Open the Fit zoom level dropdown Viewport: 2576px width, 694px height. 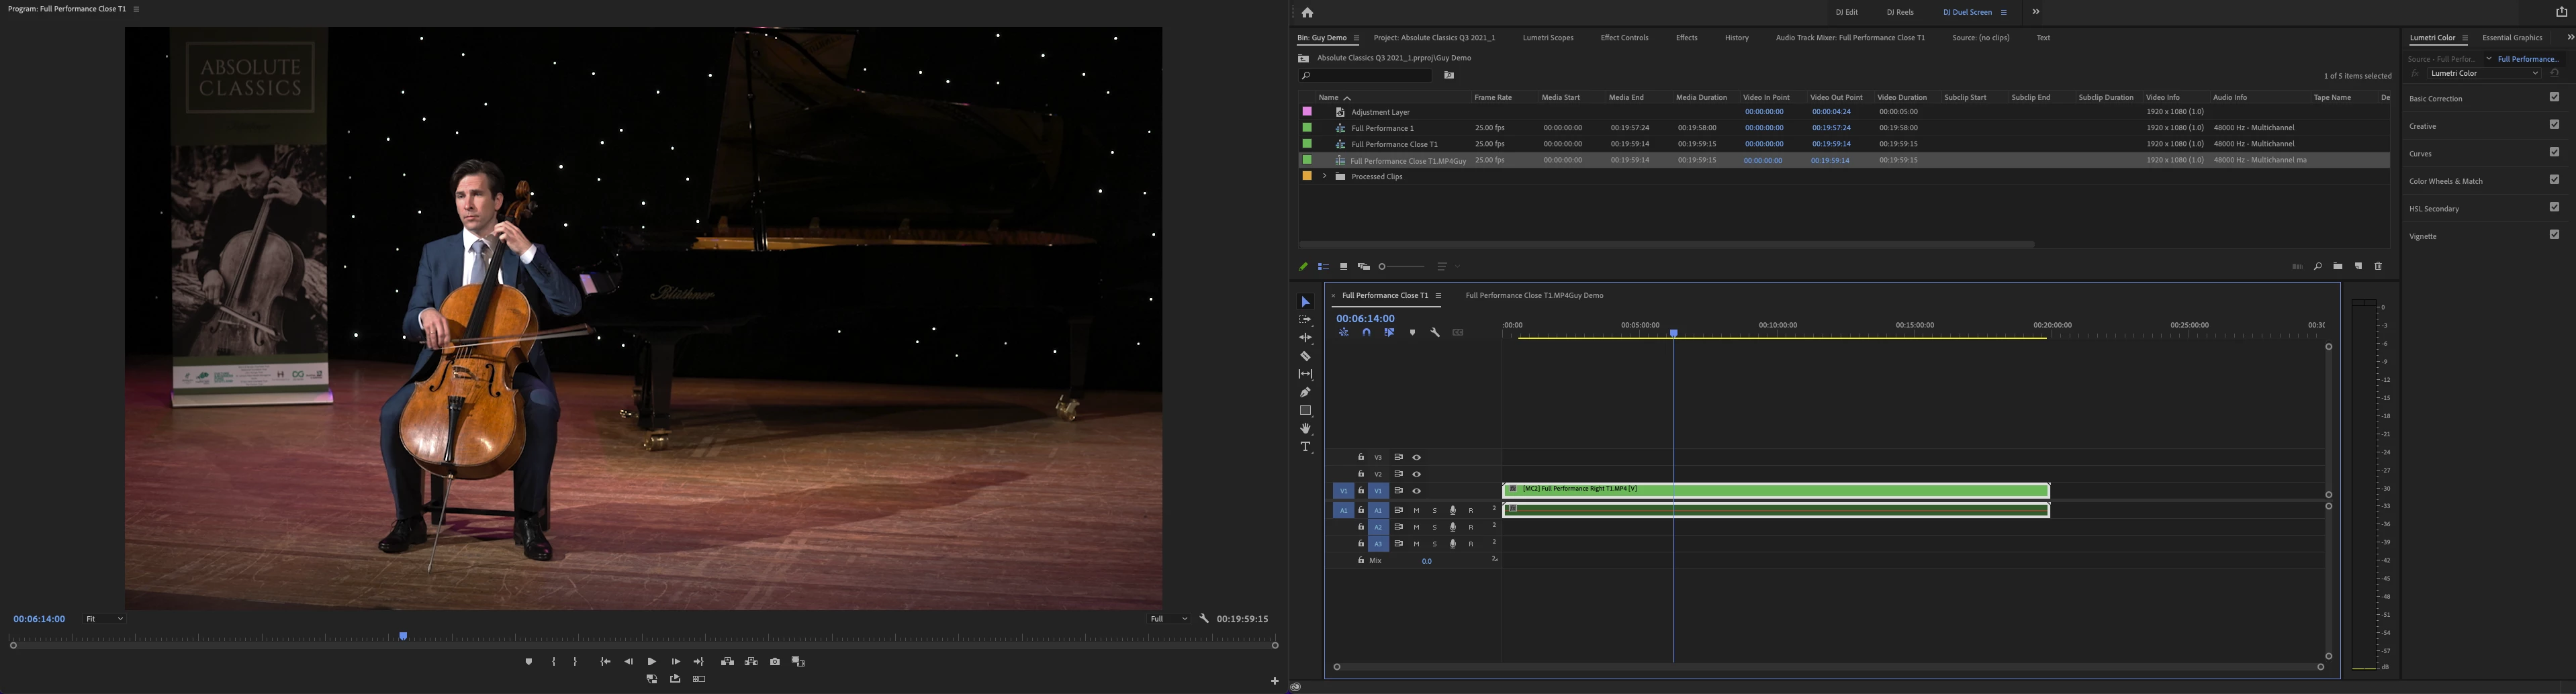click(x=104, y=619)
